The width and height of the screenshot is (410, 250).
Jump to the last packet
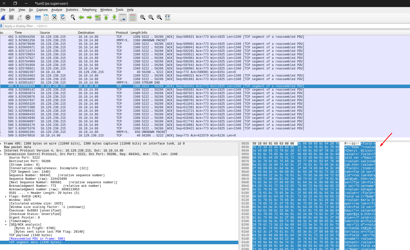coord(114,17)
